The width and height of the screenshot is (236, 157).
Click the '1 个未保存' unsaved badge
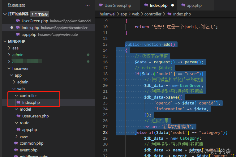(40, 14)
